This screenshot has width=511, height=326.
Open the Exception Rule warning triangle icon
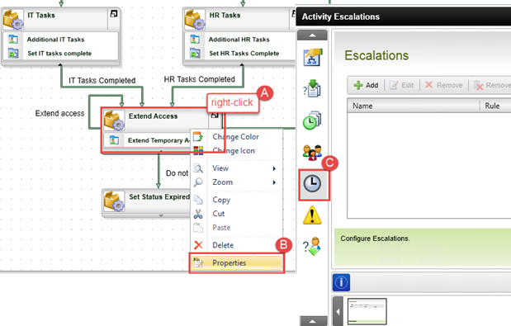point(312,215)
